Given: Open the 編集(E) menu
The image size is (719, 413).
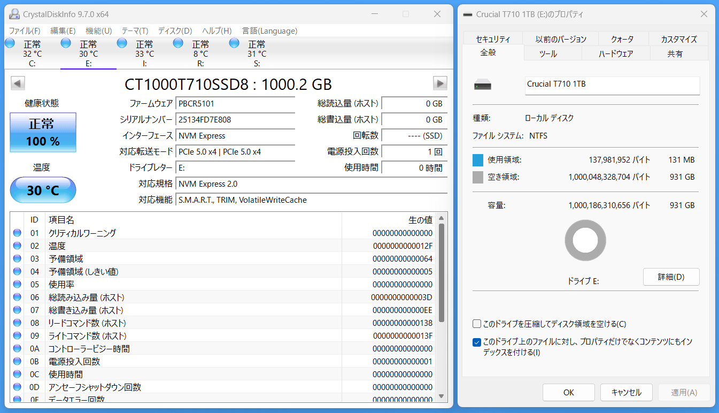Looking at the screenshot, I should pyautogui.click(x=63, y=31).
